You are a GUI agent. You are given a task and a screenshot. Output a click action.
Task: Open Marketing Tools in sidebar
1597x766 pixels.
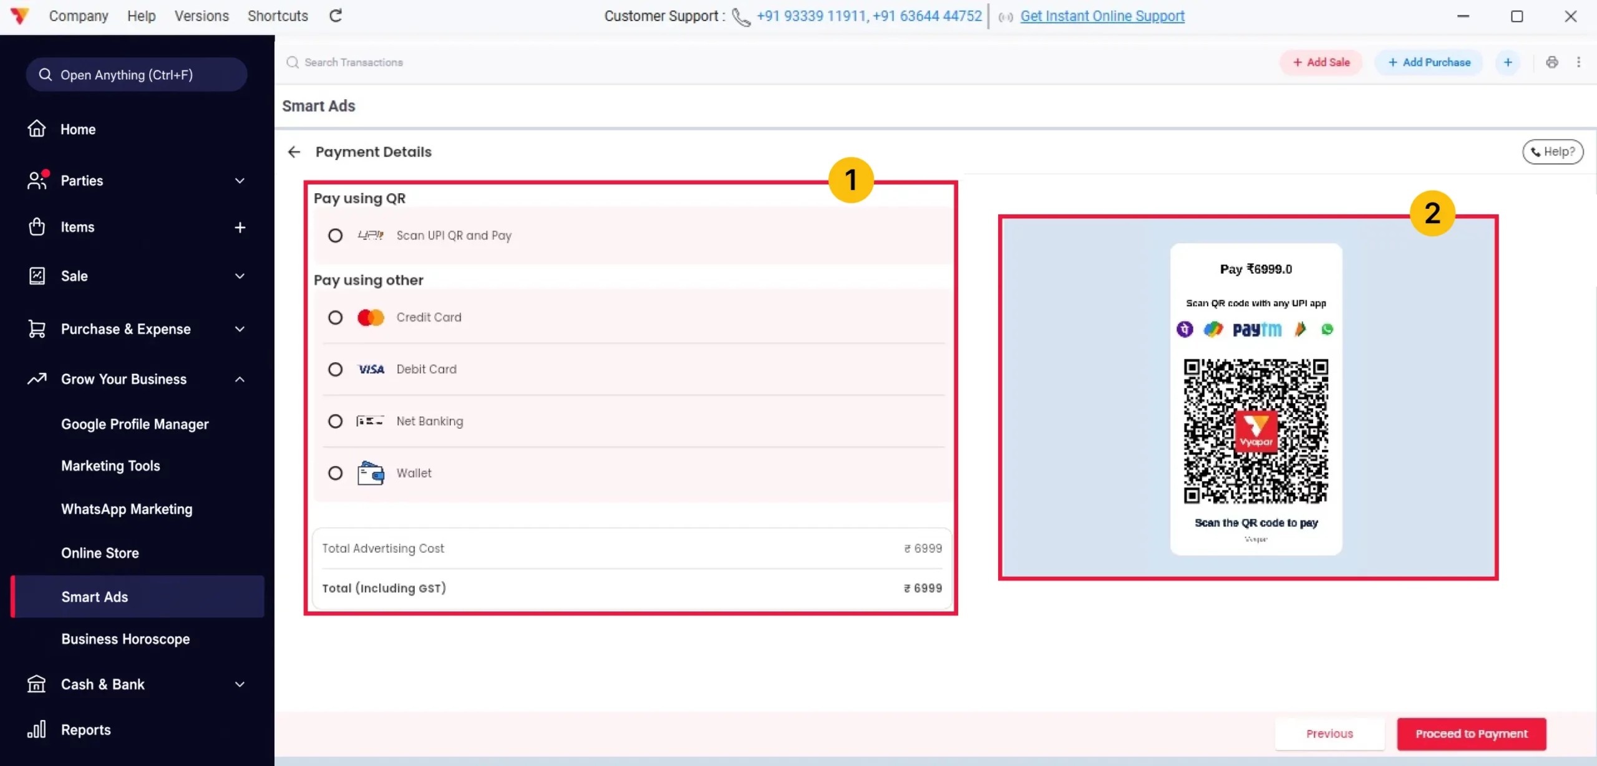point(110,466)
